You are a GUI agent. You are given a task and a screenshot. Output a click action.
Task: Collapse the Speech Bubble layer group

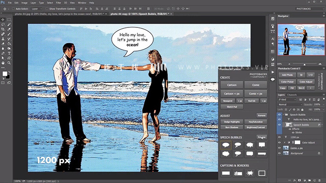(283, 114)
